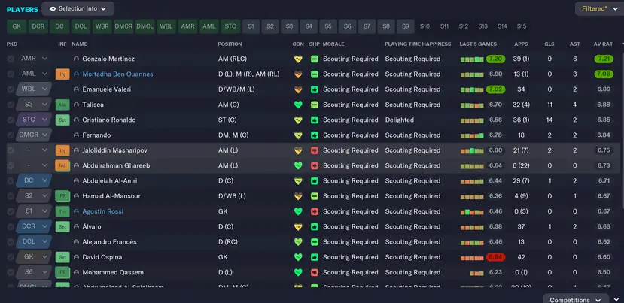
Task: Click the condition heart icon for Talisca
Action: point(298,105)
